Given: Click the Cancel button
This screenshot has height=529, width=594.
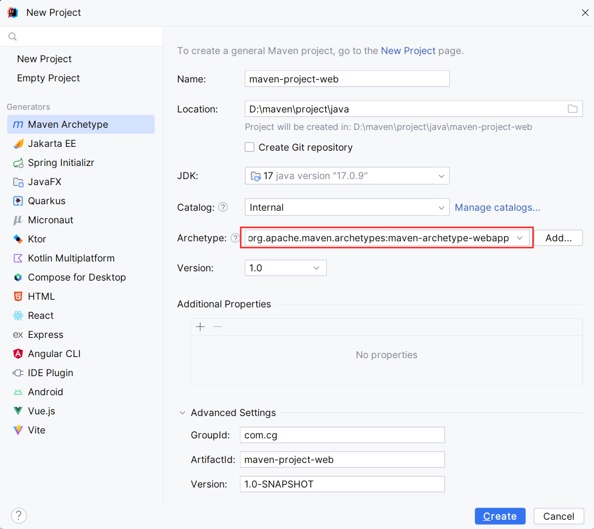Looking at the screenshot, I should pos(559,516).
